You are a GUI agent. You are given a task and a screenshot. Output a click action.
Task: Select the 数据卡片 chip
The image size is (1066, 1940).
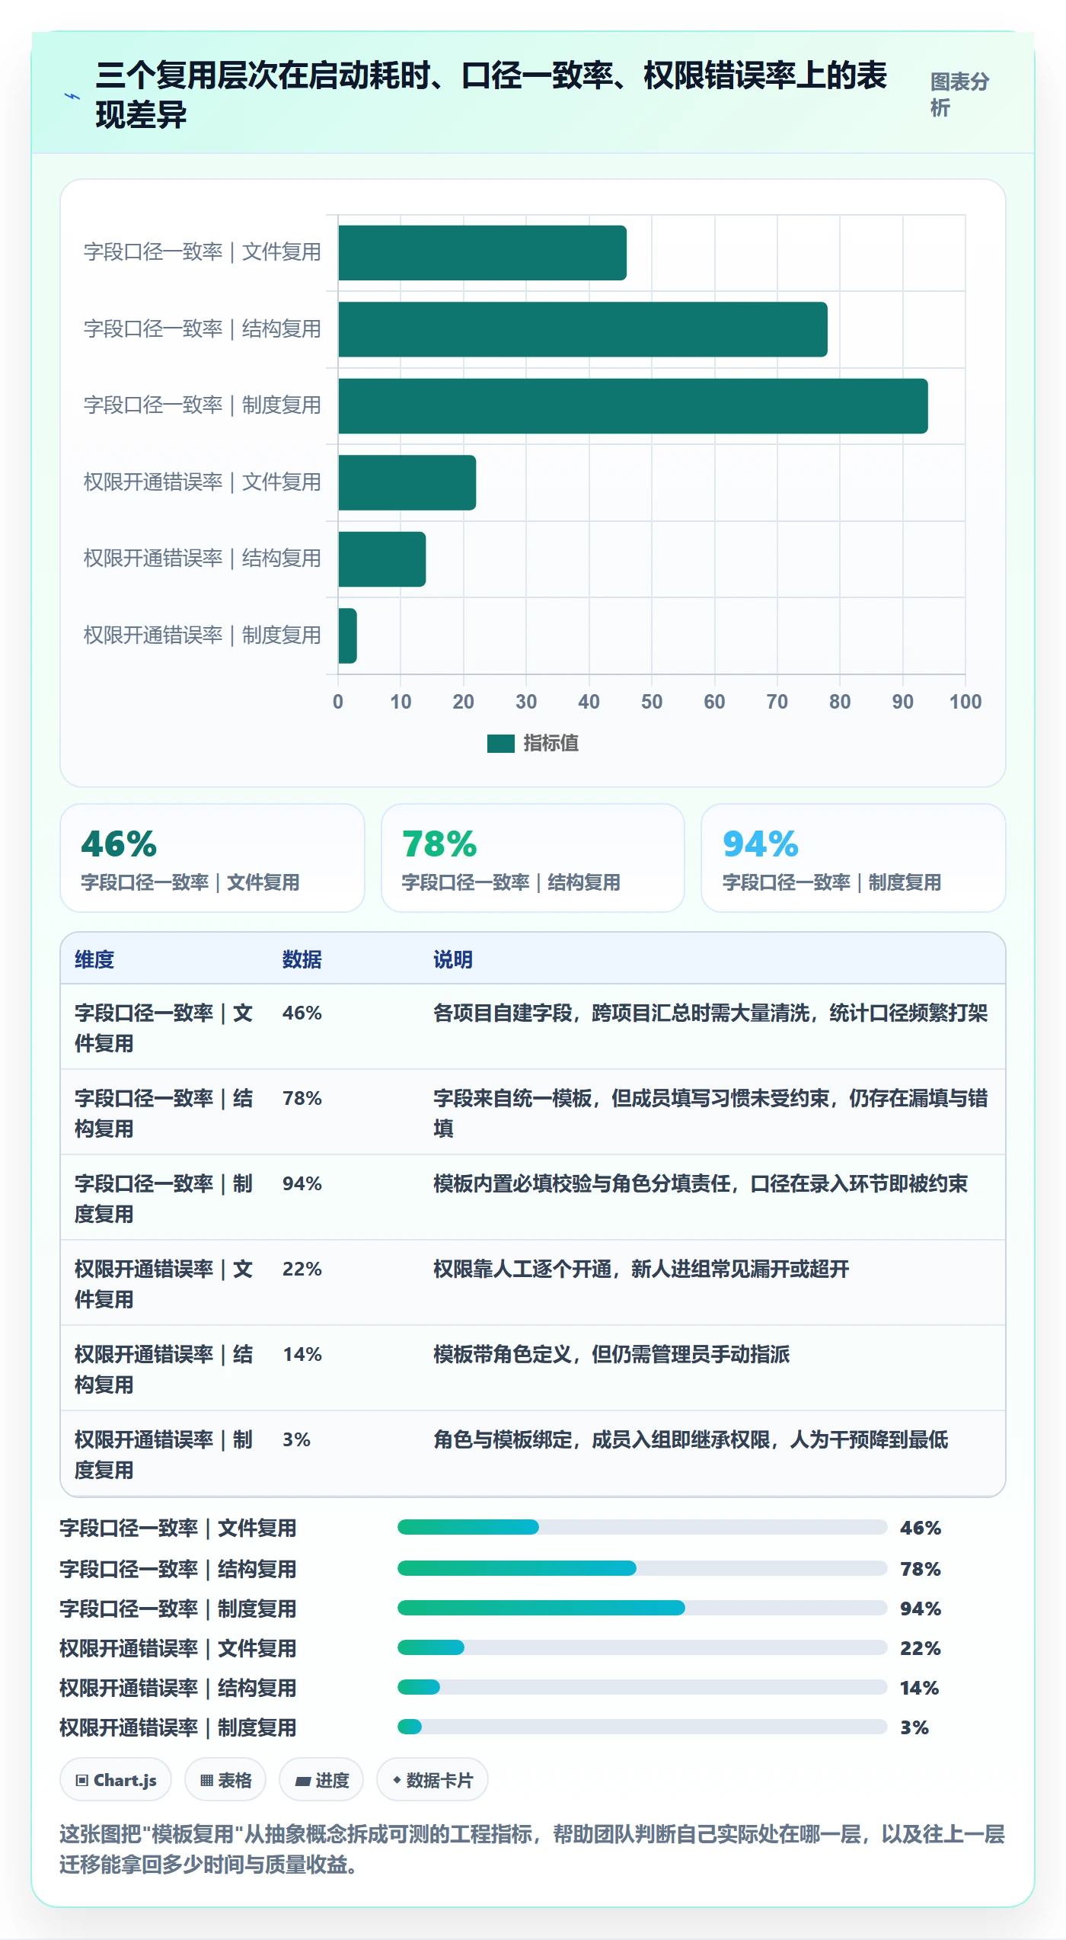coord(432,1780)
